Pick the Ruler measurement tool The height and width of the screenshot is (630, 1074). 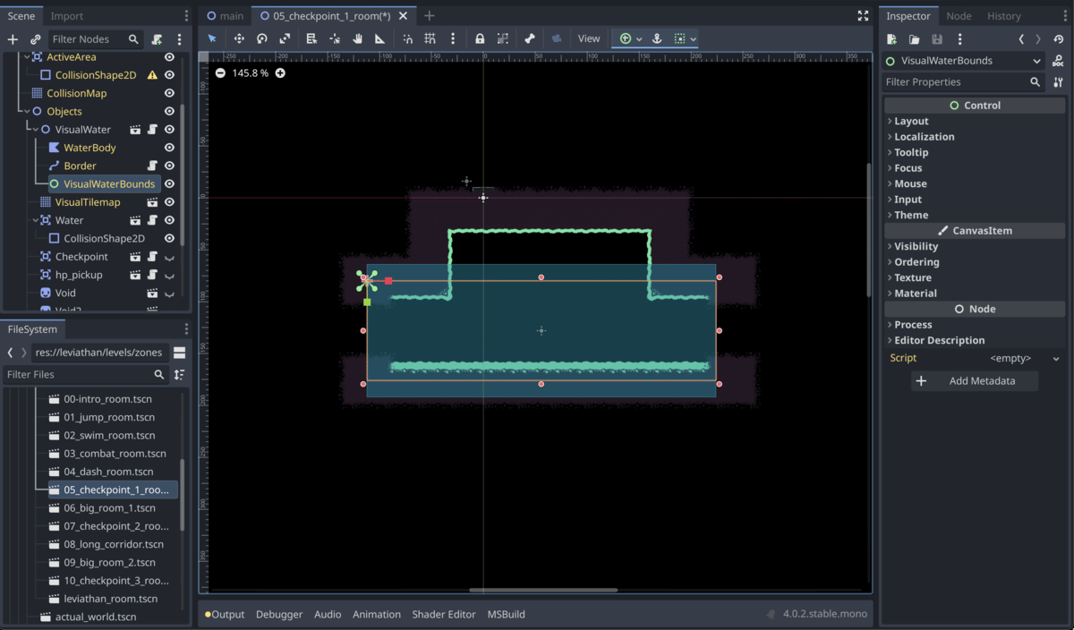tap(379, 38)
